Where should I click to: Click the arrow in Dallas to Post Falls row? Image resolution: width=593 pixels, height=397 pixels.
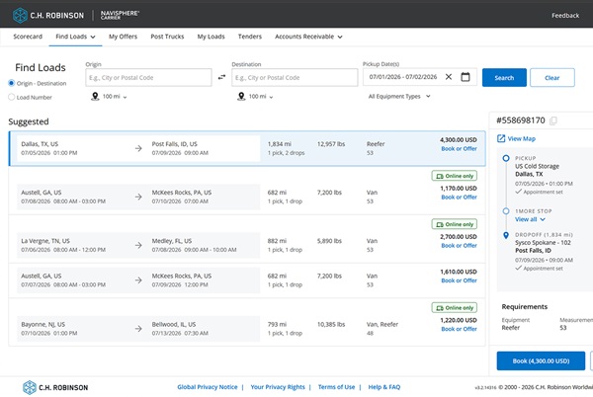pyautogui.click(x=138, y=148)
